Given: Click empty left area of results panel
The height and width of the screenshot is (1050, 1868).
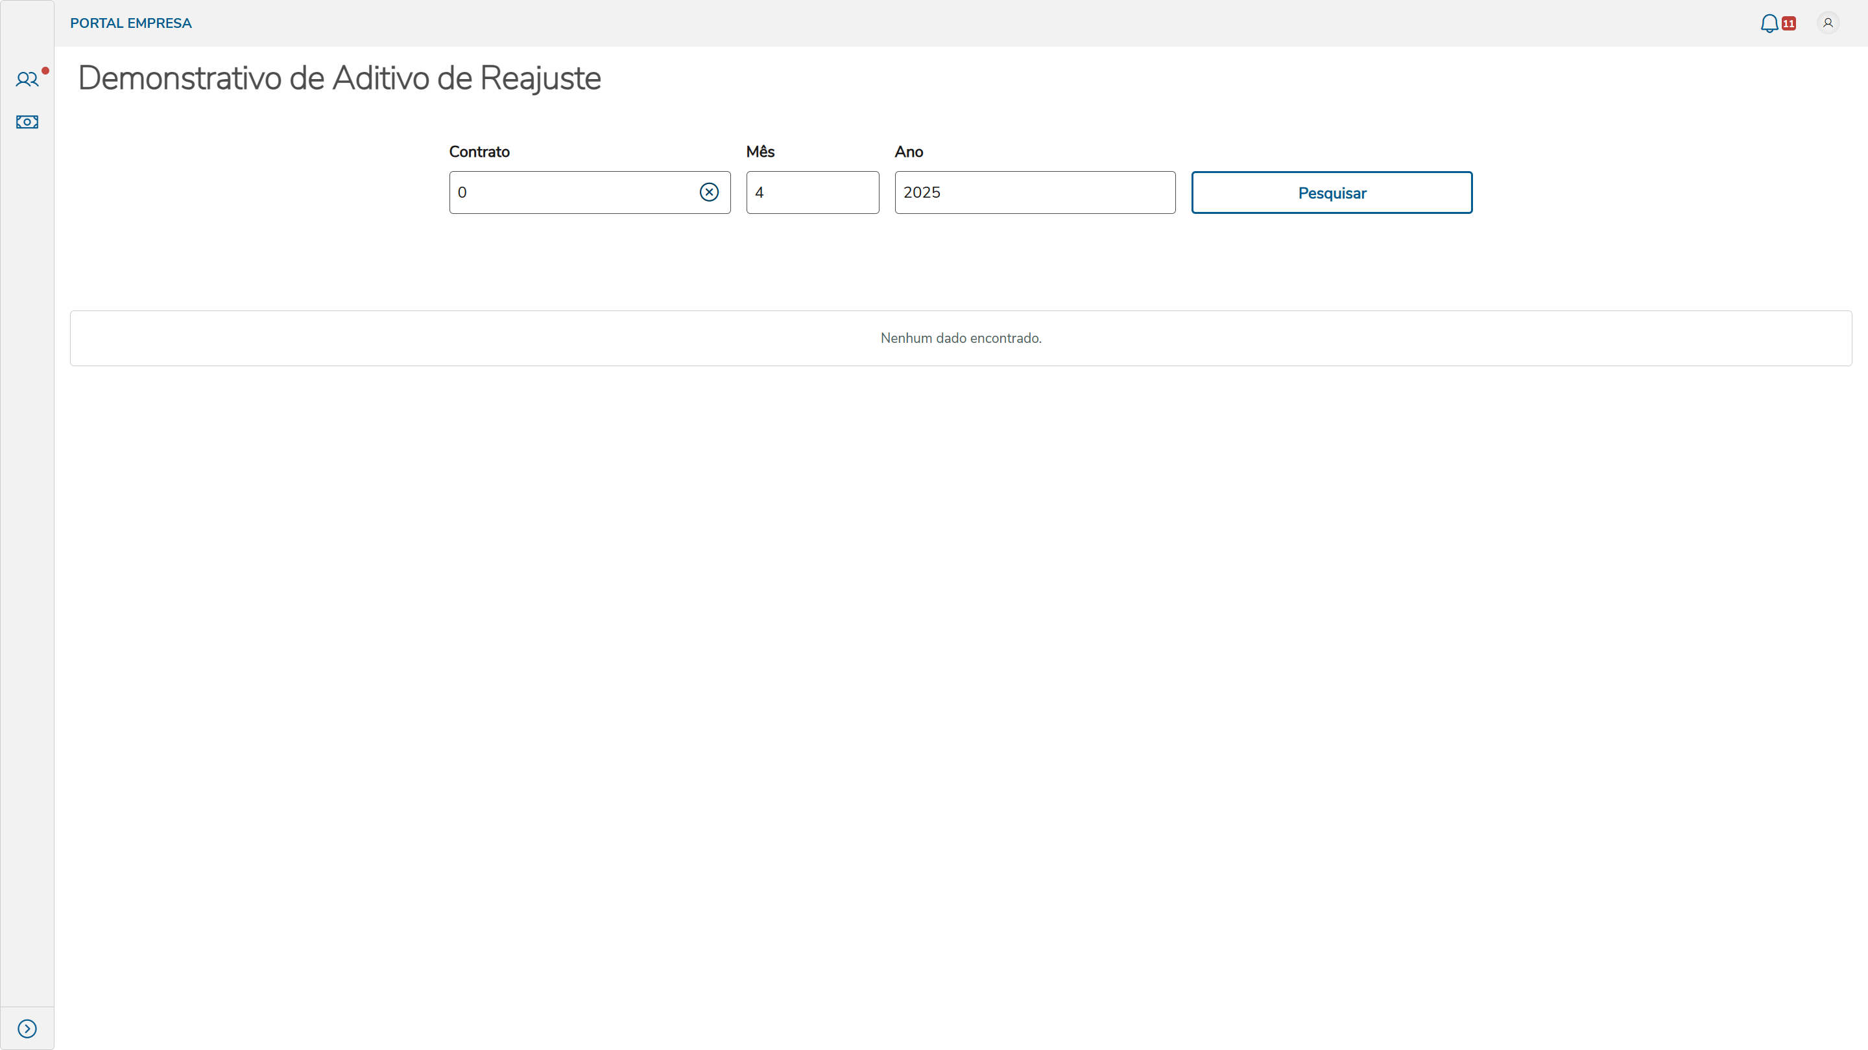Looking at the screenshot, I should (290, 338).
